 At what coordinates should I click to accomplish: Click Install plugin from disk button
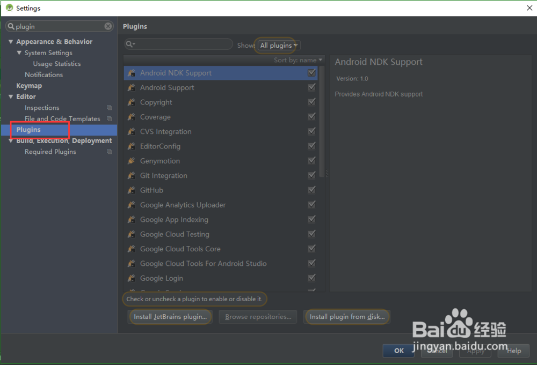point(347,316)
